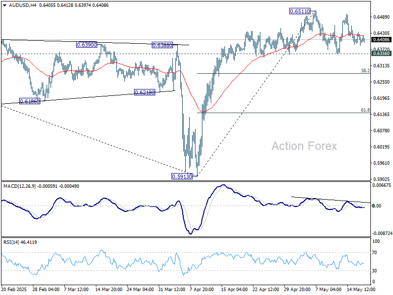Click the 0.62180 support label
Viewport: 393px width, 295px height.
coord(144,92)
